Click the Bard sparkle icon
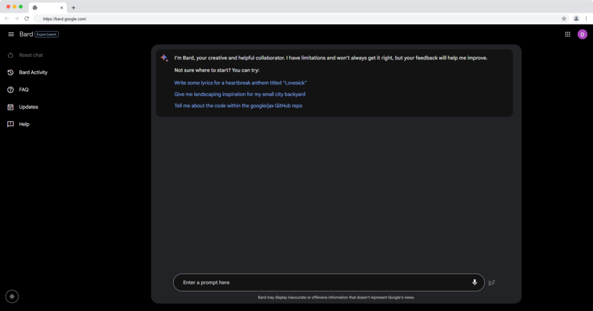Image resolution: width=593 pixels, height=311 pixels. (x=164, y=58)
